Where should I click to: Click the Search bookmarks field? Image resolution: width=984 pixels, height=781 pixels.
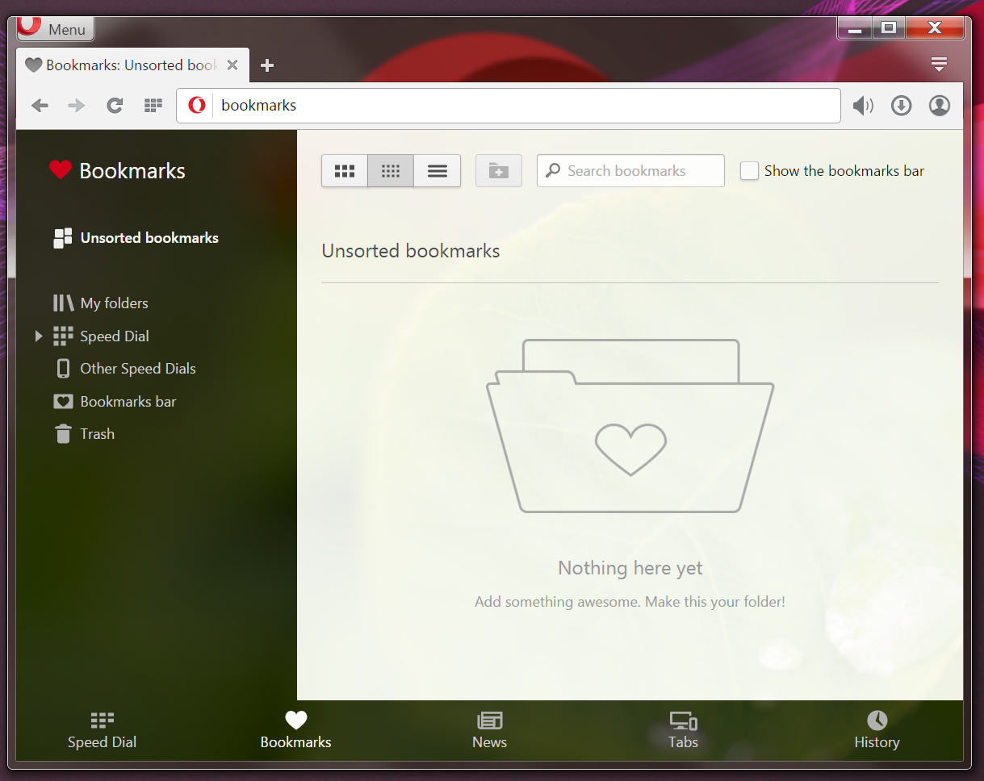pos(638,171)
